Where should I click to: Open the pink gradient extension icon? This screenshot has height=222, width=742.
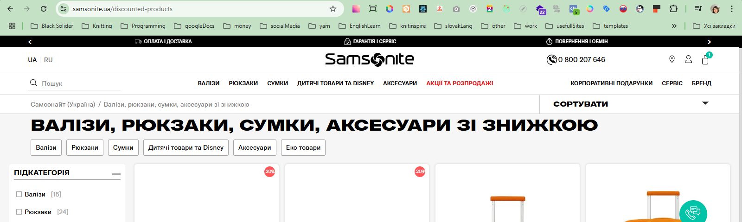[x=356, y=9]
